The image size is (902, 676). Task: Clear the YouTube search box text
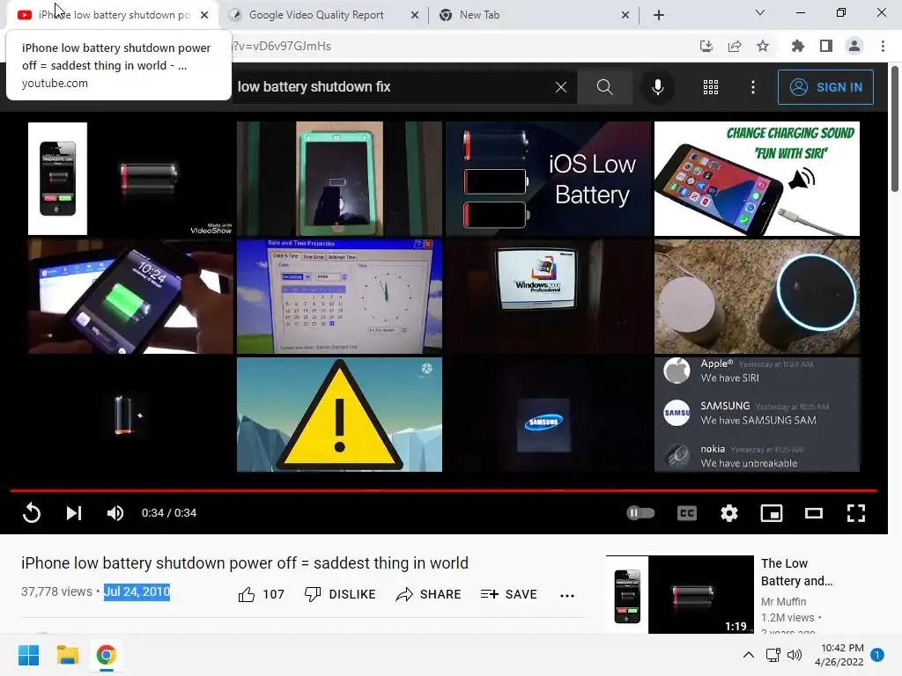tap(561, 87)
